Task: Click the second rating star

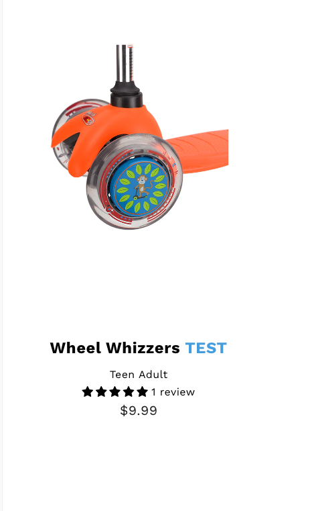Action: pyautogui.click(x=101, y=391)
